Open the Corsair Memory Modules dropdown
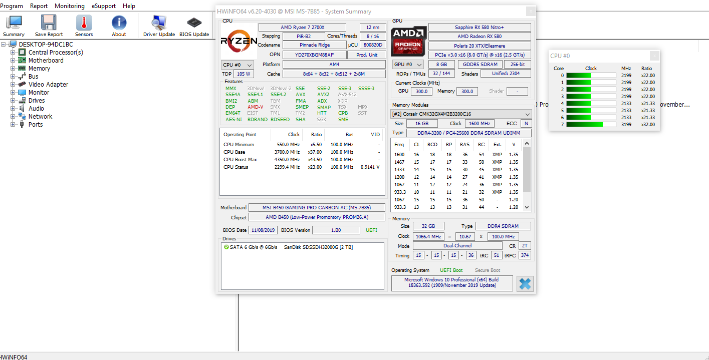The width and height of the screenshot is (709, 360). click(x=526, y=114)
